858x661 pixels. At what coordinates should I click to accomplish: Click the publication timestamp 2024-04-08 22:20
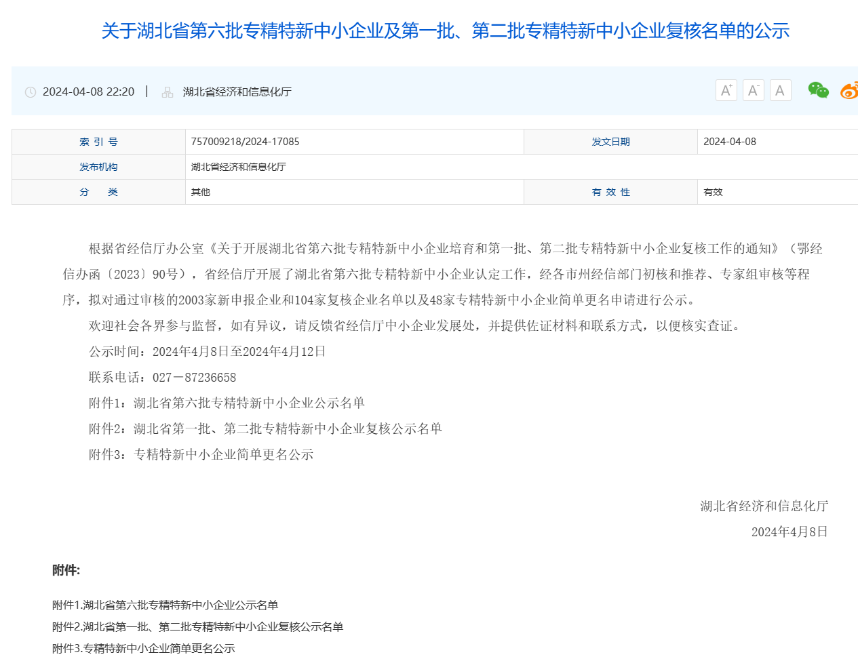pyautogui.click(x=89, y=91)
